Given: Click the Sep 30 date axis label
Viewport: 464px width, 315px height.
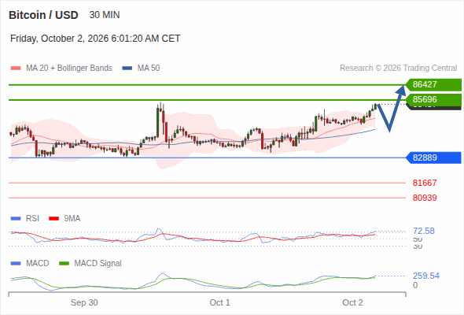Looking at the screenshot, I should [84, 302].
